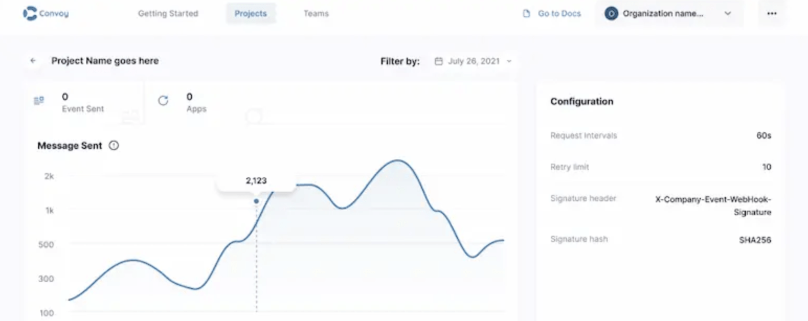808x321 pixels.
Task: Click the 2,123 chart tooltip
Action: 256,181
